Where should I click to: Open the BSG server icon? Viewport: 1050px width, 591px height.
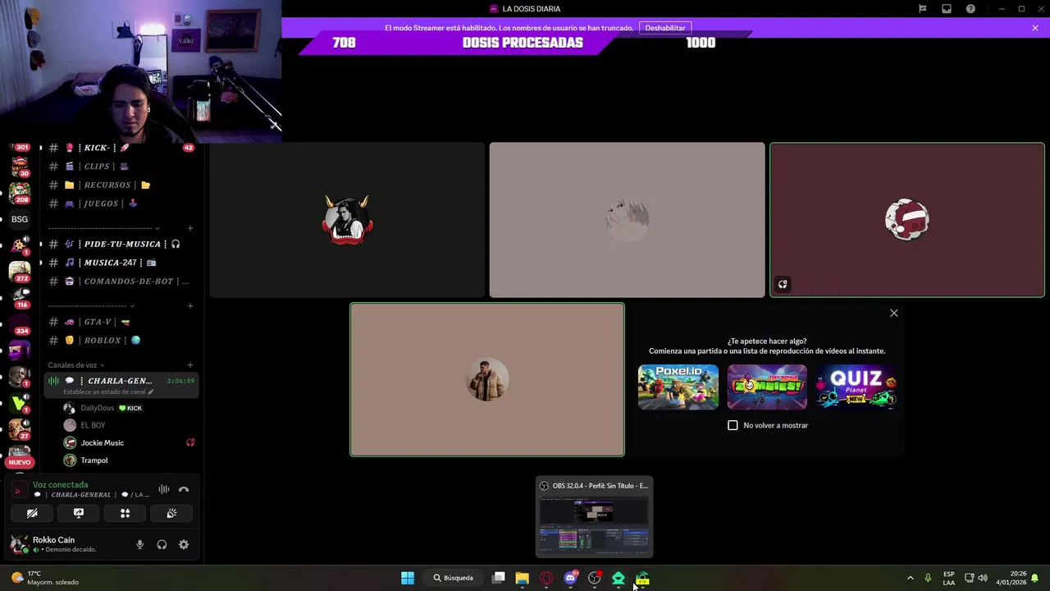pyautogui.click(x=20, y=219)
